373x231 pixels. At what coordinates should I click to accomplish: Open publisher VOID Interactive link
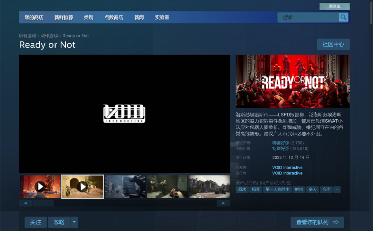(x=287, y=173)
